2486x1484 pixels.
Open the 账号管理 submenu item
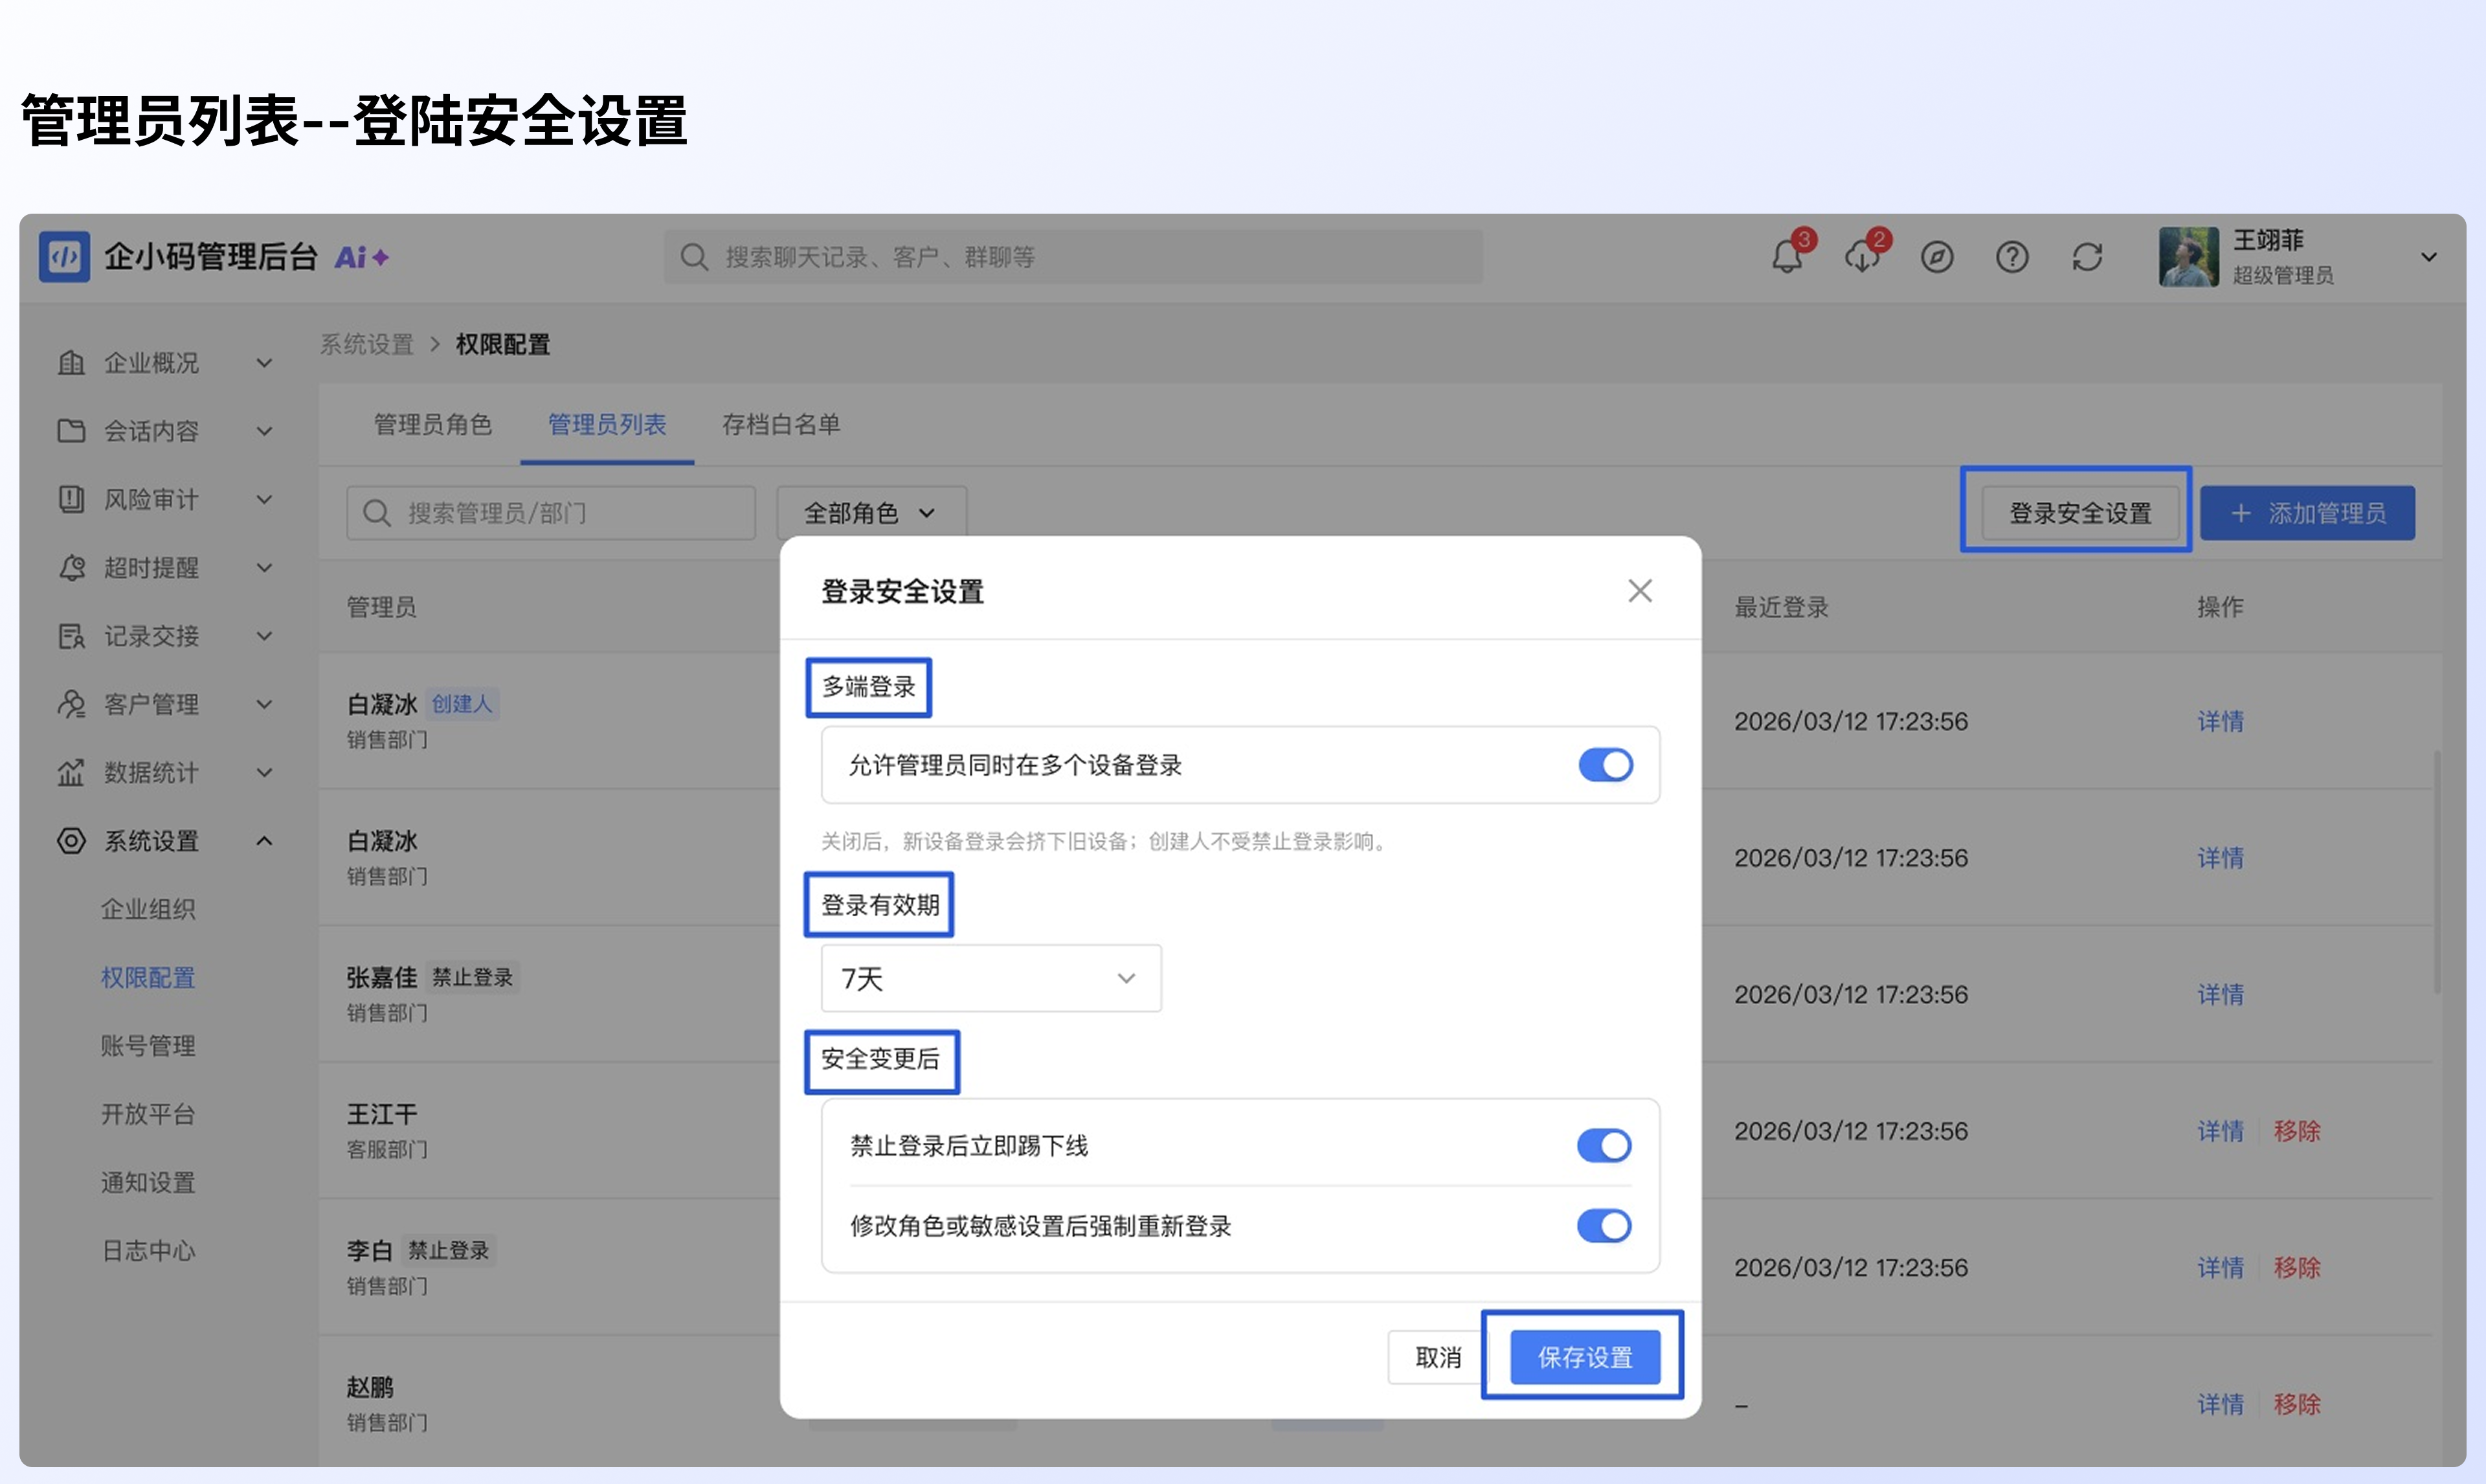(x=148, y=1045)
